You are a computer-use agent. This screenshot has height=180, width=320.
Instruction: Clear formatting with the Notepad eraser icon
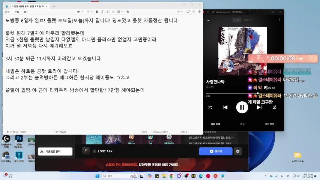[x=128, y=12]
